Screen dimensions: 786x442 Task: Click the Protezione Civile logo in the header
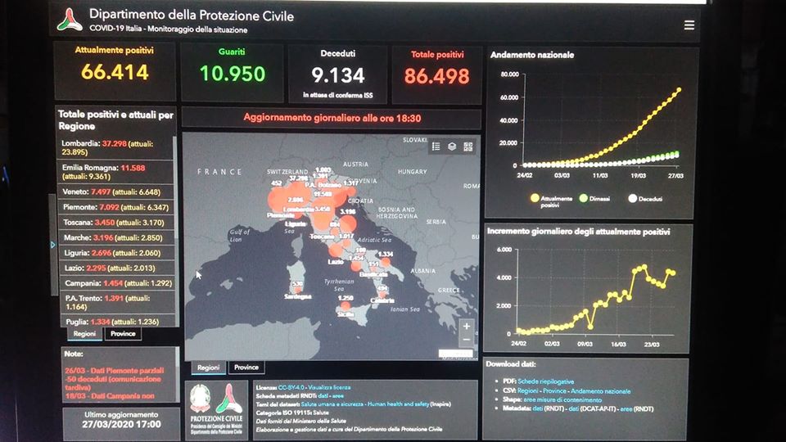click(x=70, y=20)
